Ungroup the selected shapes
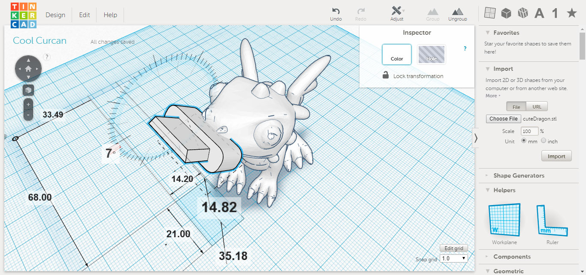Viewport: 586px width, 275px height. coord(458,14)
